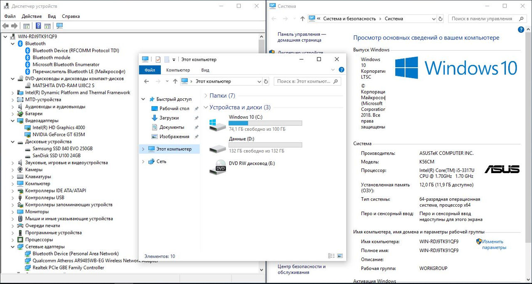Click the Properties checkmark icon in Explorer title bar
Image resolution: width=532 pixels, height=284 pixels.
(x=158, y=59)
